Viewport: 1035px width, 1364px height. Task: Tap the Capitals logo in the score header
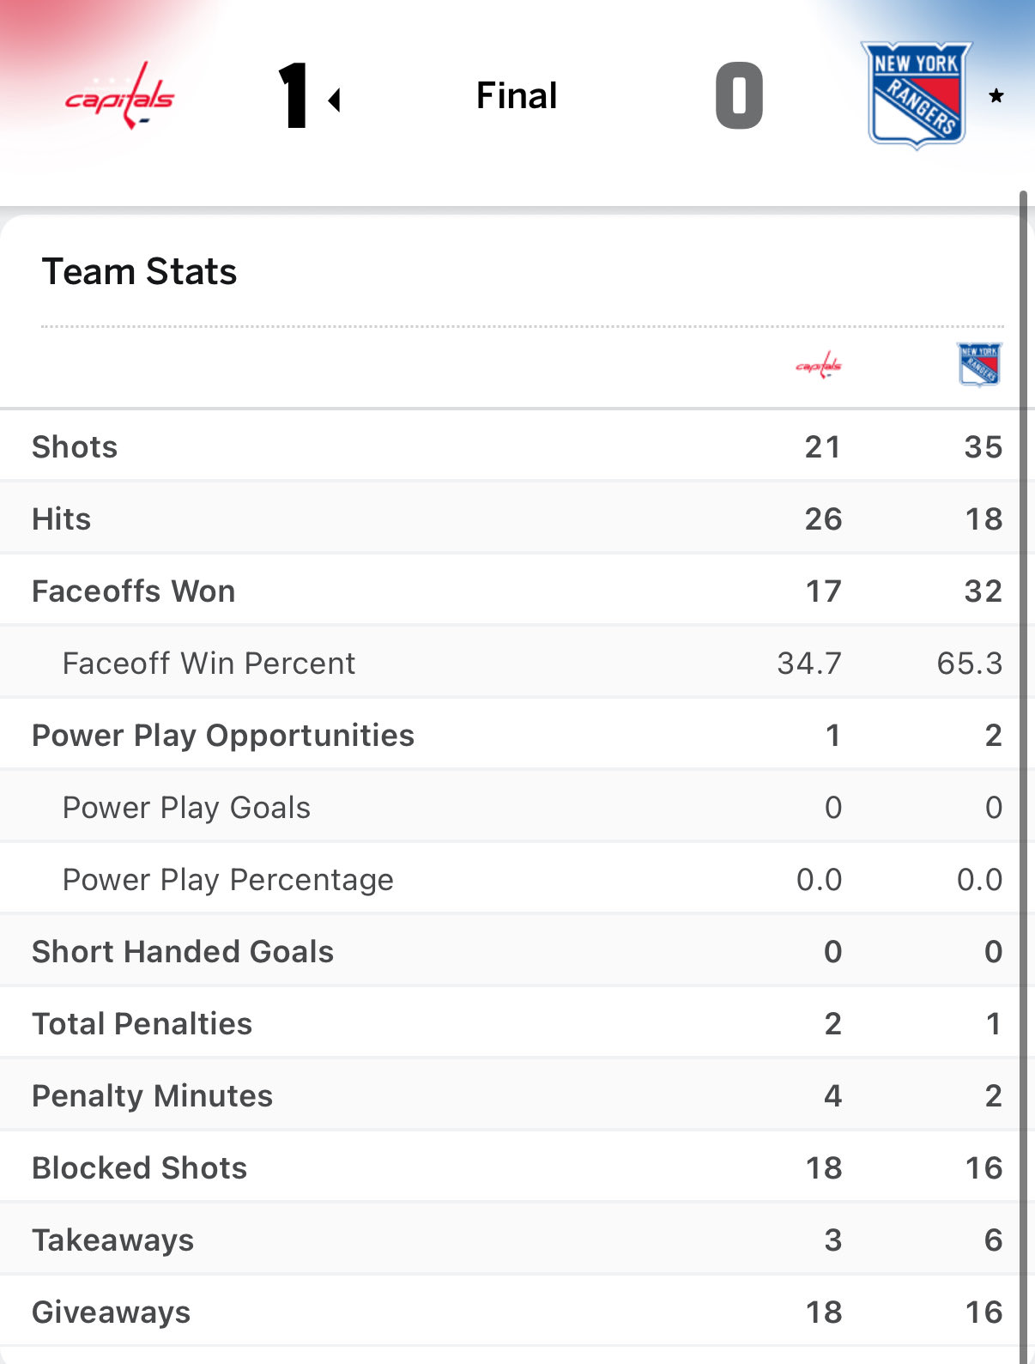(119, 96)
